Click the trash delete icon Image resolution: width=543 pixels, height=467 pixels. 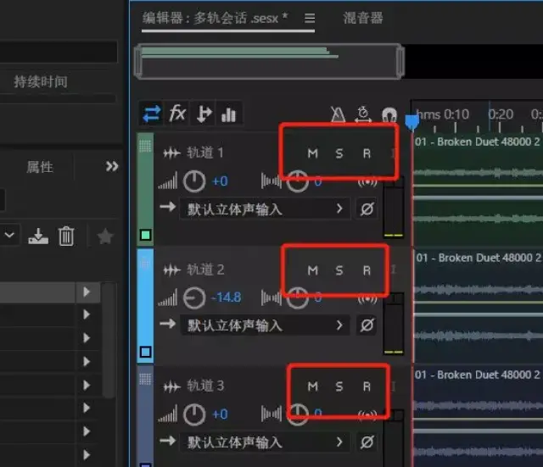[x=66, y=236]
